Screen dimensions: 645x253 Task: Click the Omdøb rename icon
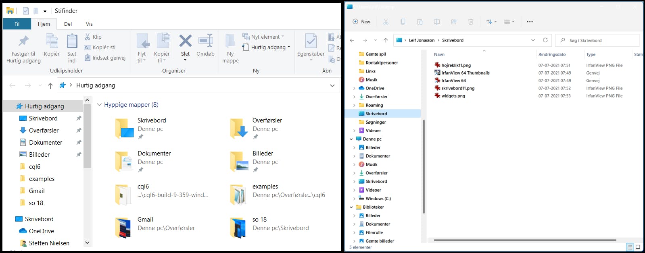coord(205,41)
